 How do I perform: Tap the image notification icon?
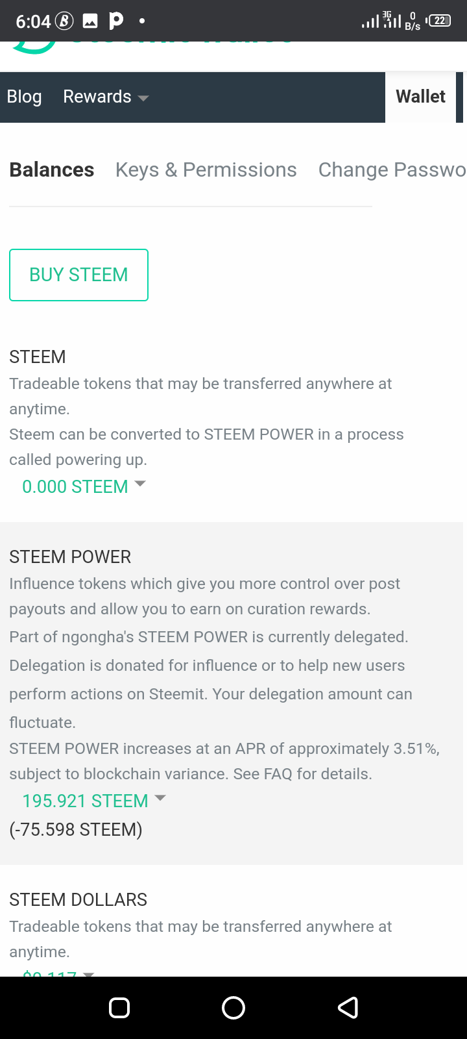[x=90, y=21]
